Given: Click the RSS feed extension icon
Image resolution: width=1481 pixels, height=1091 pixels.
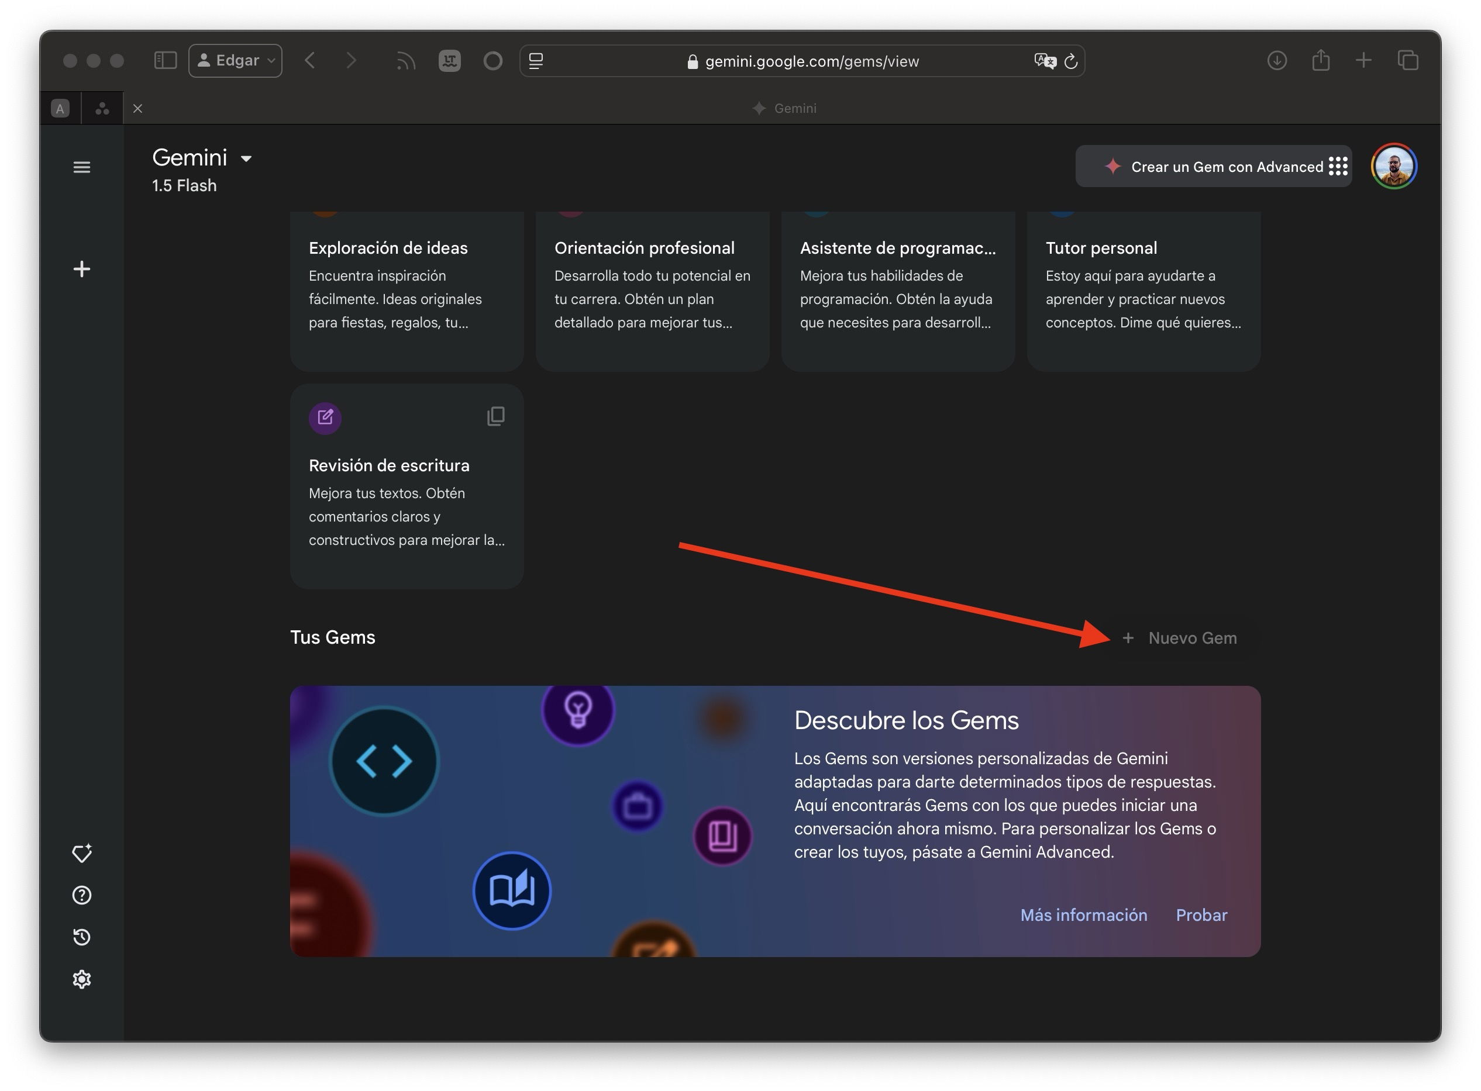Looking at the screenshot, I should (x=405, y=61).
